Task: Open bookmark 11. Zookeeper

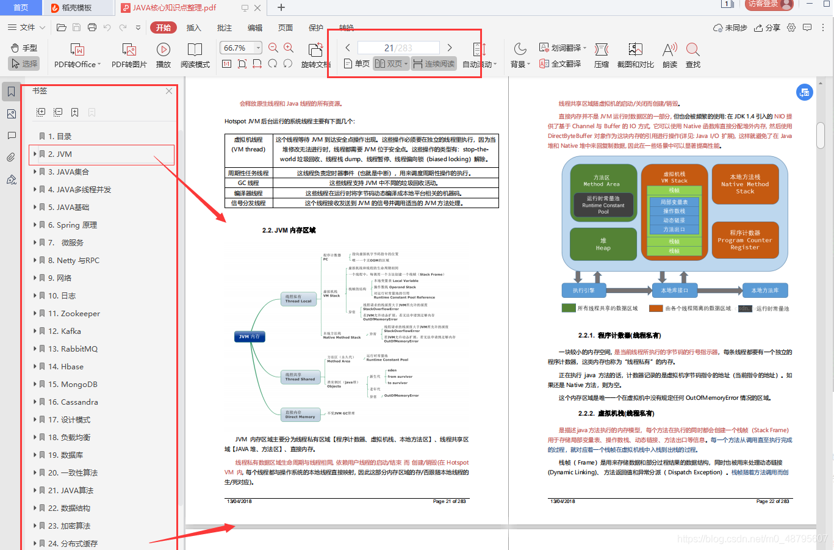Action: 74,313
